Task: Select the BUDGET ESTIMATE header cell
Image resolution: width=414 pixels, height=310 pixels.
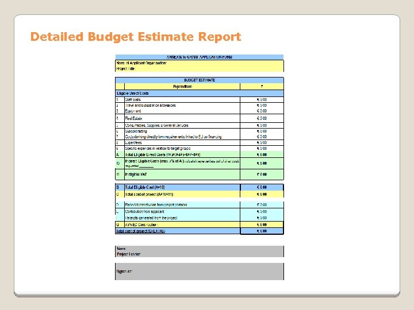Action: (200, 80)
